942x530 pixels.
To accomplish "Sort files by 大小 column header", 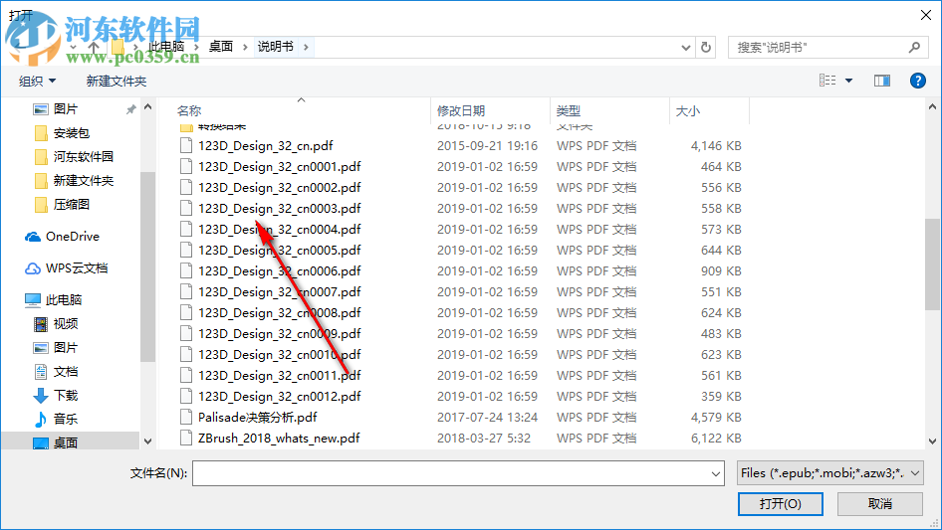I will click(688, 111).
